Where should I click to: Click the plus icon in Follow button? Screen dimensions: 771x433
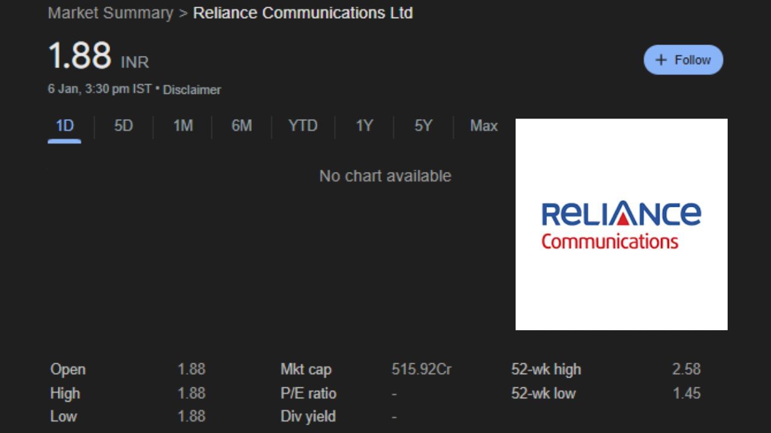(661, 60)
